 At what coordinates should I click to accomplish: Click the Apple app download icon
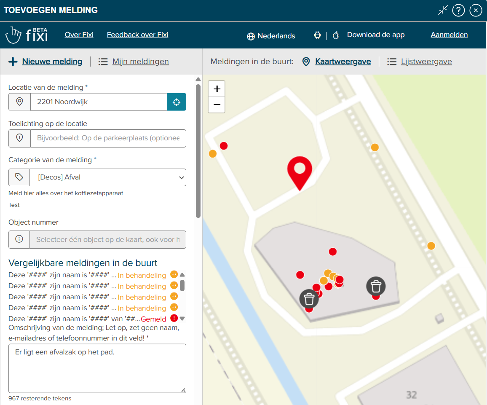[x=336, y=35]
